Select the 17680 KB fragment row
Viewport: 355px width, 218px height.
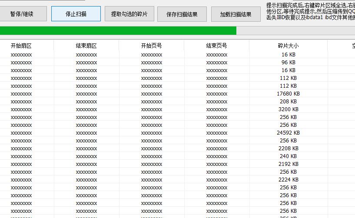click(x=288, y=94)
